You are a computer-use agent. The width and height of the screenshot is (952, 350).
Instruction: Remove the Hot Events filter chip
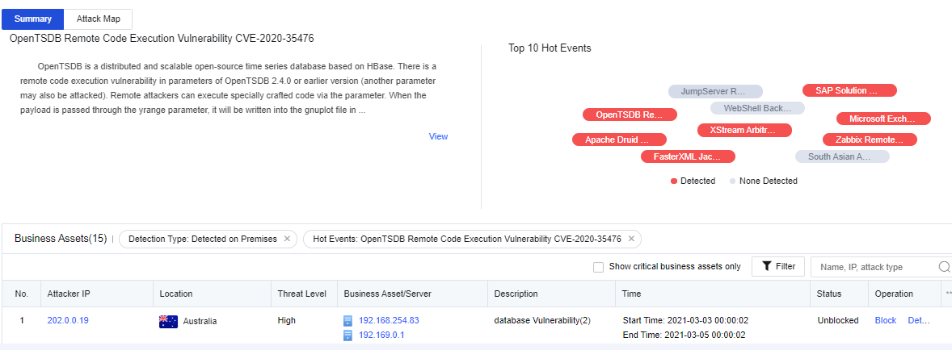pyautogui.click(x=631, y=239)
